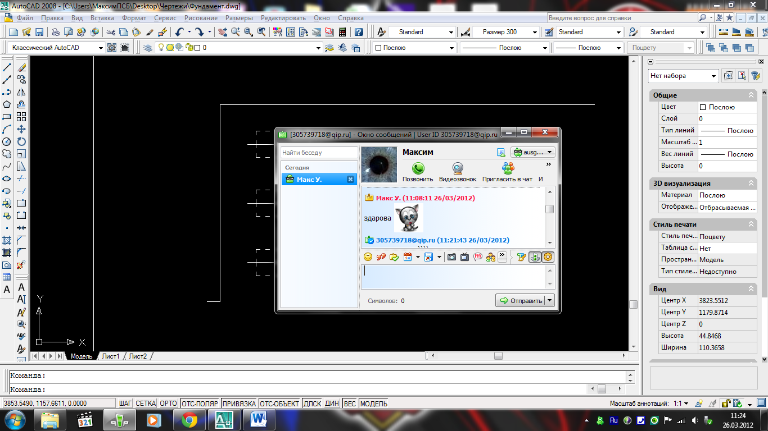This screenshot has height=431, width=768.
Task: Select the Макс У. conversation in the list
Action: click(319, 180)
